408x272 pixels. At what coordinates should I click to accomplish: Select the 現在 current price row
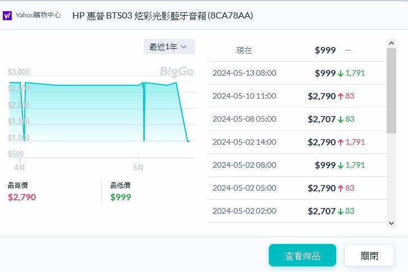(x=297, y=50)
